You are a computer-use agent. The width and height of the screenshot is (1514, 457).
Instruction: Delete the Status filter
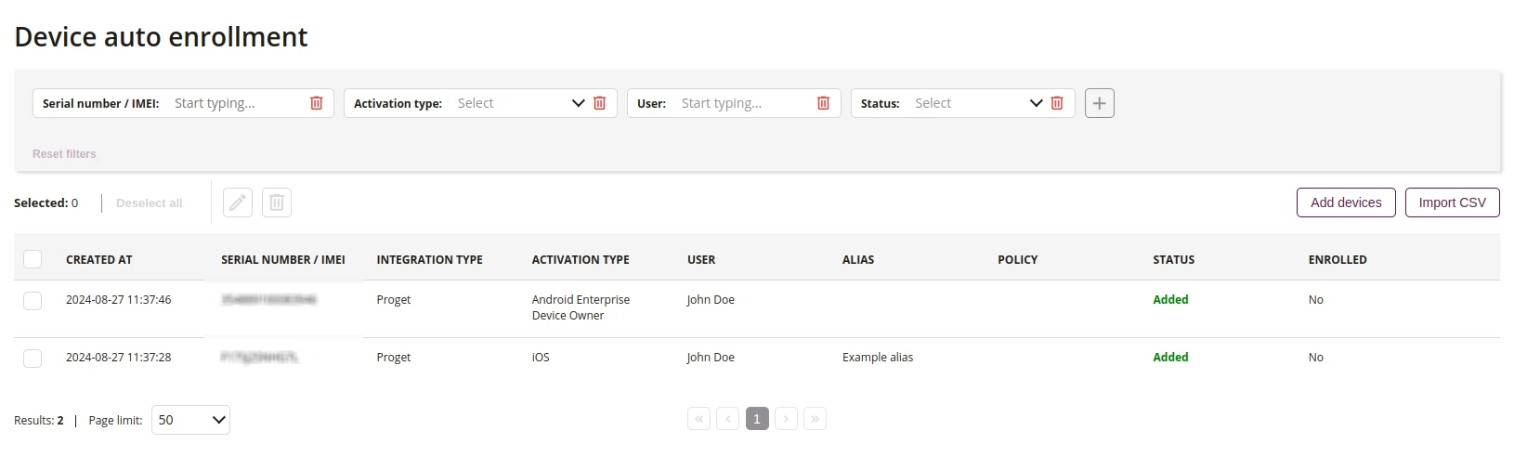pos(1057,103)
